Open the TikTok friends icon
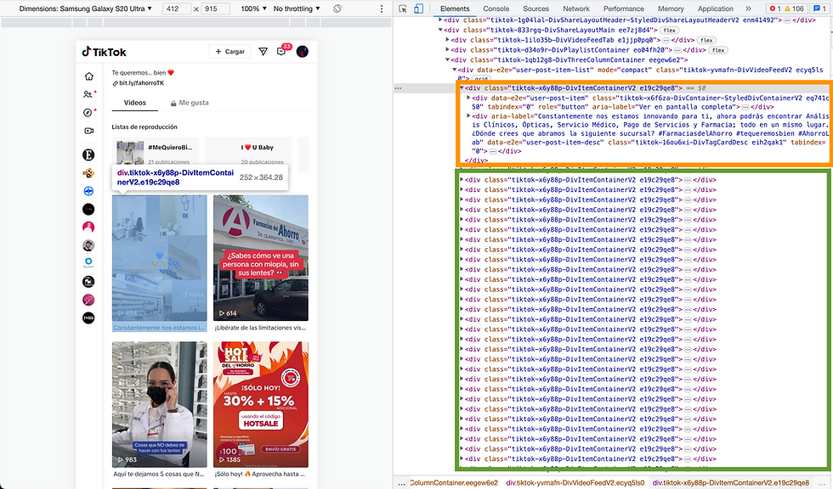This screenshot has width=833, height=489. [x=88, y=94]
